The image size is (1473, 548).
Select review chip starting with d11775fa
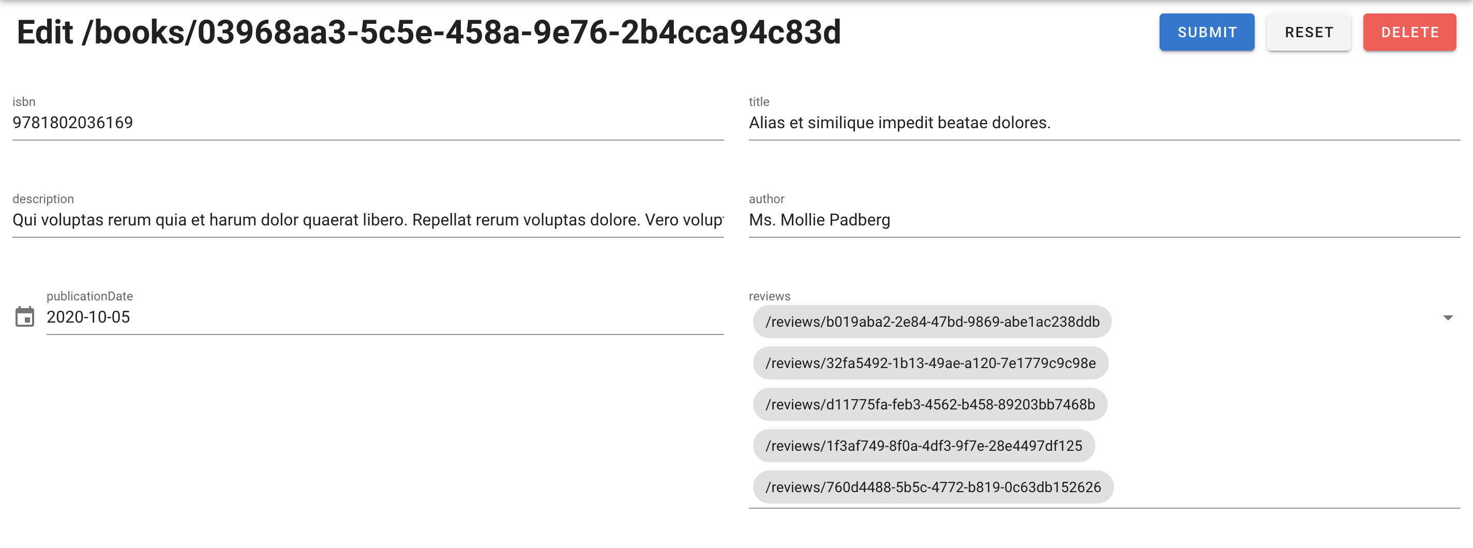point(930,405)
